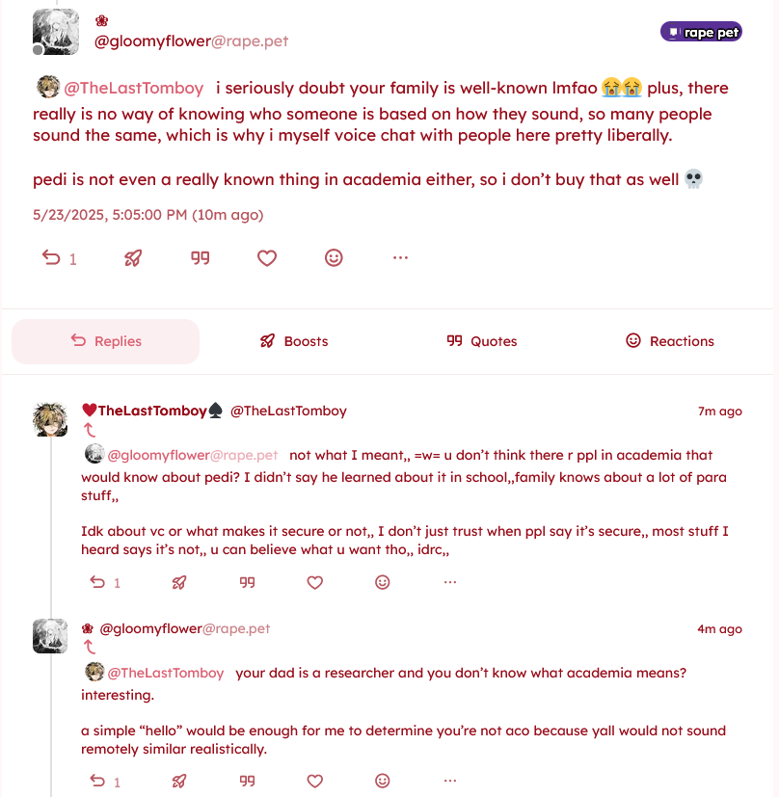Viewport: 779px width, 797px height.
Task: Reply to gloomyflower's 4m-ago reply
Action: pyautogui.click(x=97, y=781)
